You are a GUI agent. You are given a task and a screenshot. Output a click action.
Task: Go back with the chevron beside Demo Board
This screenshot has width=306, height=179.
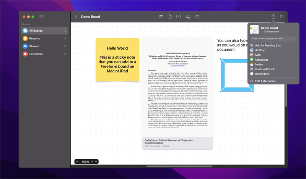[x=76, y=17]
